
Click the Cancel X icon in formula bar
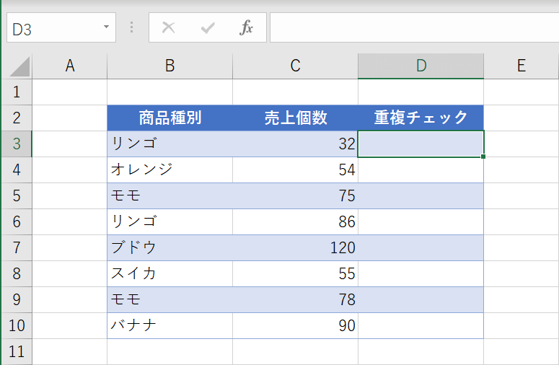(x=168, y=28)
